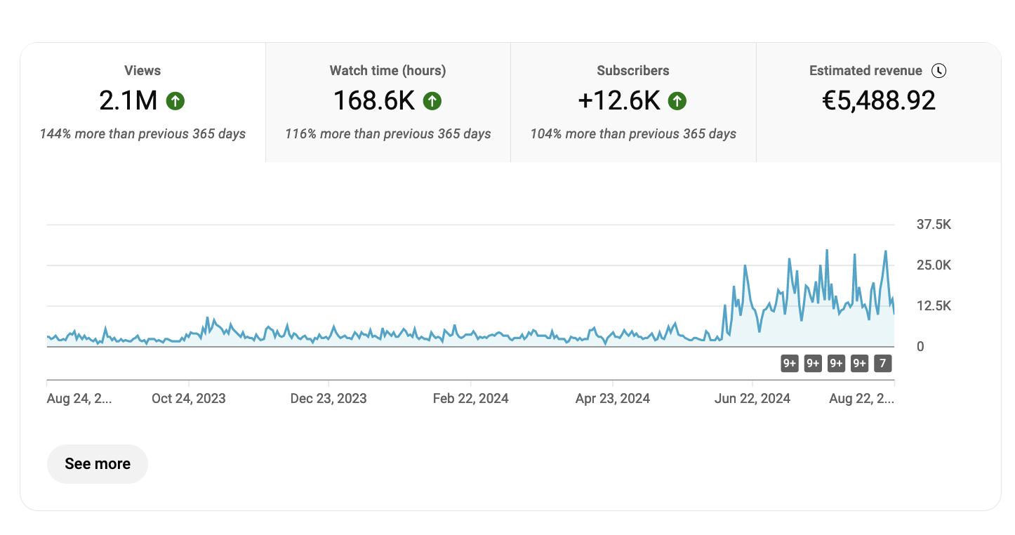
Task: Click the green up arrow beside 2.1M views
Action: click(175, 102)
